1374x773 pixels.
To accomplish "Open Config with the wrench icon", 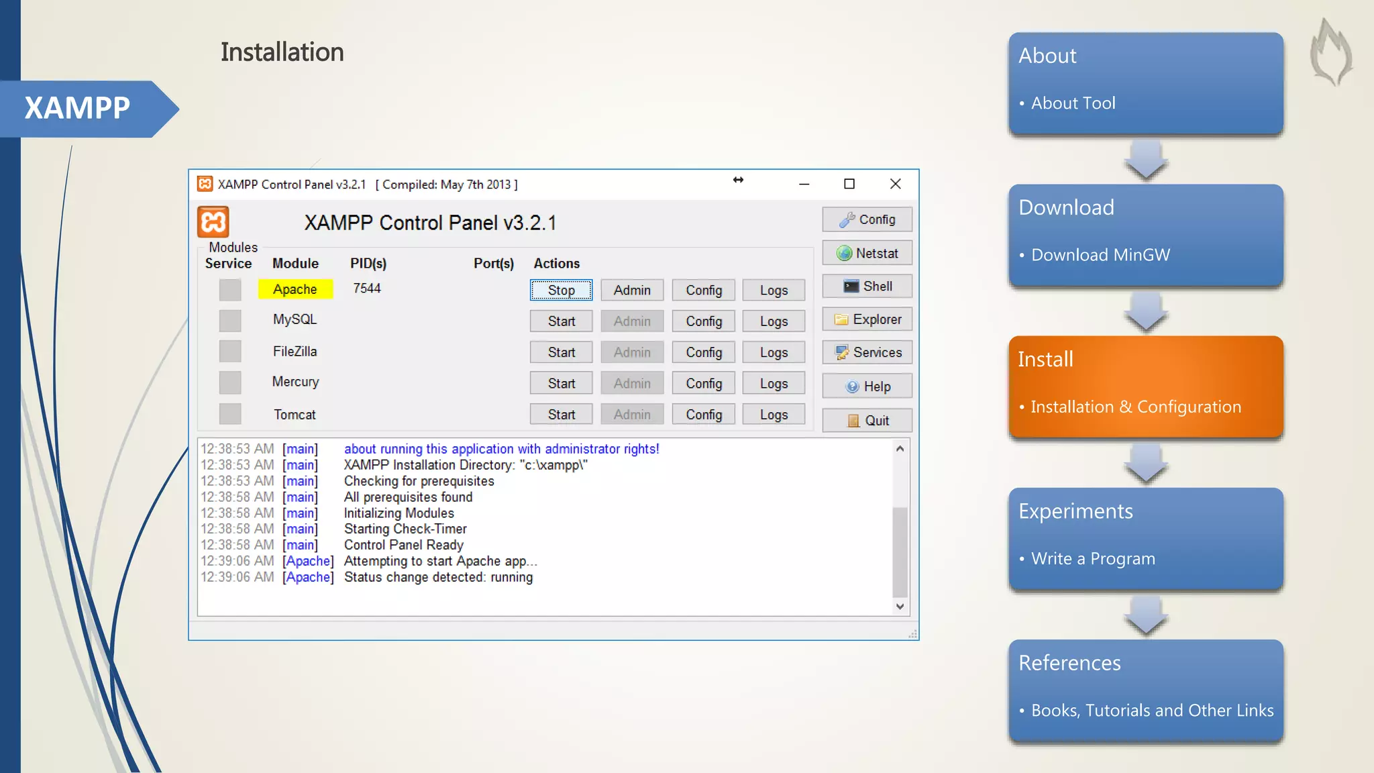I will point(867,219).
